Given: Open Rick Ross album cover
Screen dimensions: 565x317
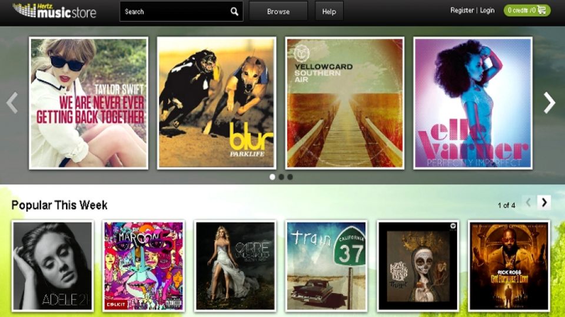Looking at the screenshot, I should coord(509,266).
